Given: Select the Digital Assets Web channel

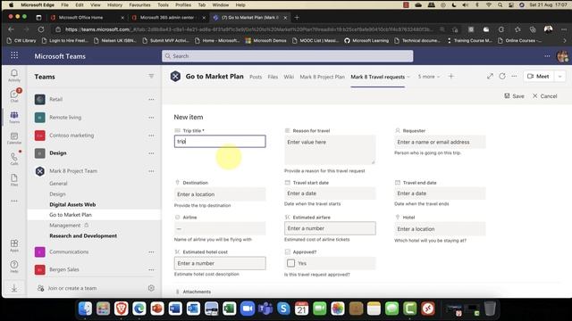Looking at the screenshot, I should (72, 204).
